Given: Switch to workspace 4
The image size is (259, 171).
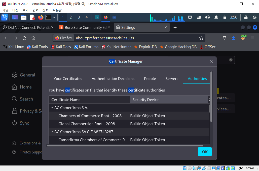Looking at the screenshot, I should pyautogui.click(x=87, y=17).
